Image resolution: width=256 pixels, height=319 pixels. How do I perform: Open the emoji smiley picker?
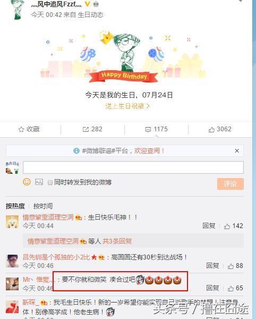click(27, 182)
